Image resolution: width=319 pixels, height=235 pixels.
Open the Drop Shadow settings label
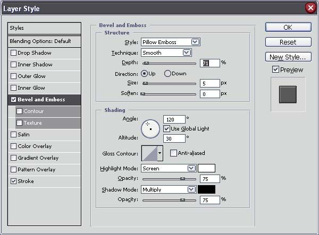pos(35,53)
